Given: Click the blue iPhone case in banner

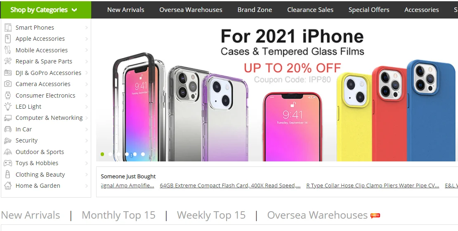Looking at the screenshot, I should (431, 111).
